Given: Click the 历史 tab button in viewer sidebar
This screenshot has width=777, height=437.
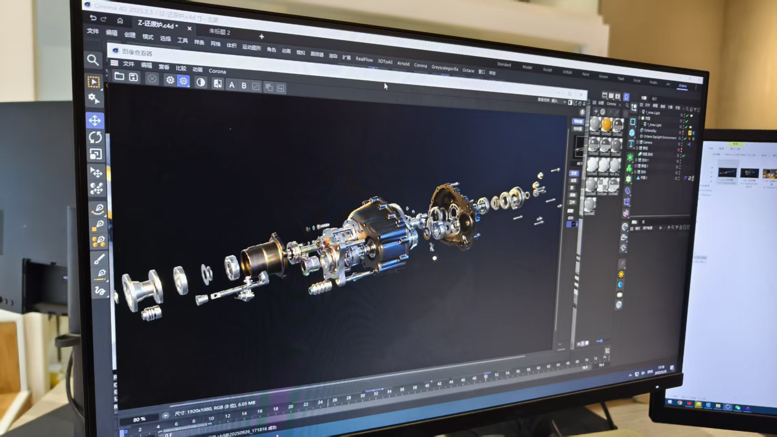Looking at the screenshot, I should [x=573, y=174].
